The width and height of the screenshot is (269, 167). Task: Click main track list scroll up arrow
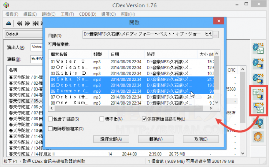tap(242, 69)
